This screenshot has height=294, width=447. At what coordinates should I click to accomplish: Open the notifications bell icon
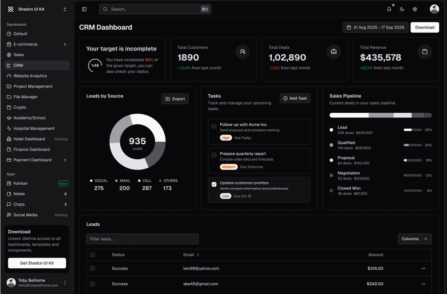(x=389, y=9)
